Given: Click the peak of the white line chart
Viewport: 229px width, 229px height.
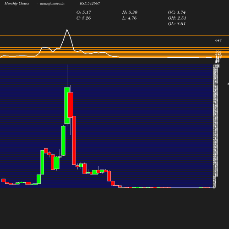Looking at the screenshot, I should coord(67,30).
